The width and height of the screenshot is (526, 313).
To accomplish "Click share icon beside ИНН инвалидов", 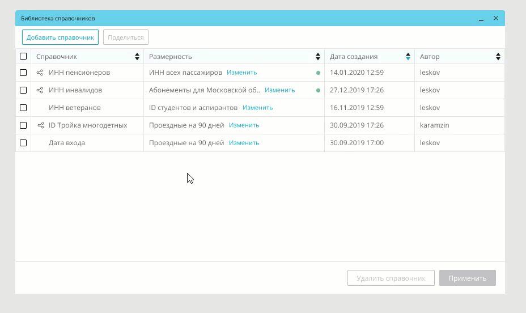I will click(40, 90).
